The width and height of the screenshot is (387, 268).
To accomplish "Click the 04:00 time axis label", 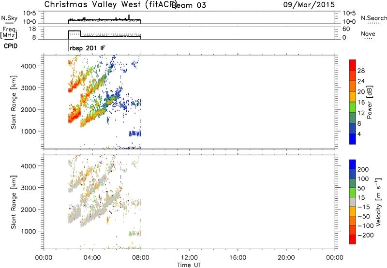I will (92, 258).
